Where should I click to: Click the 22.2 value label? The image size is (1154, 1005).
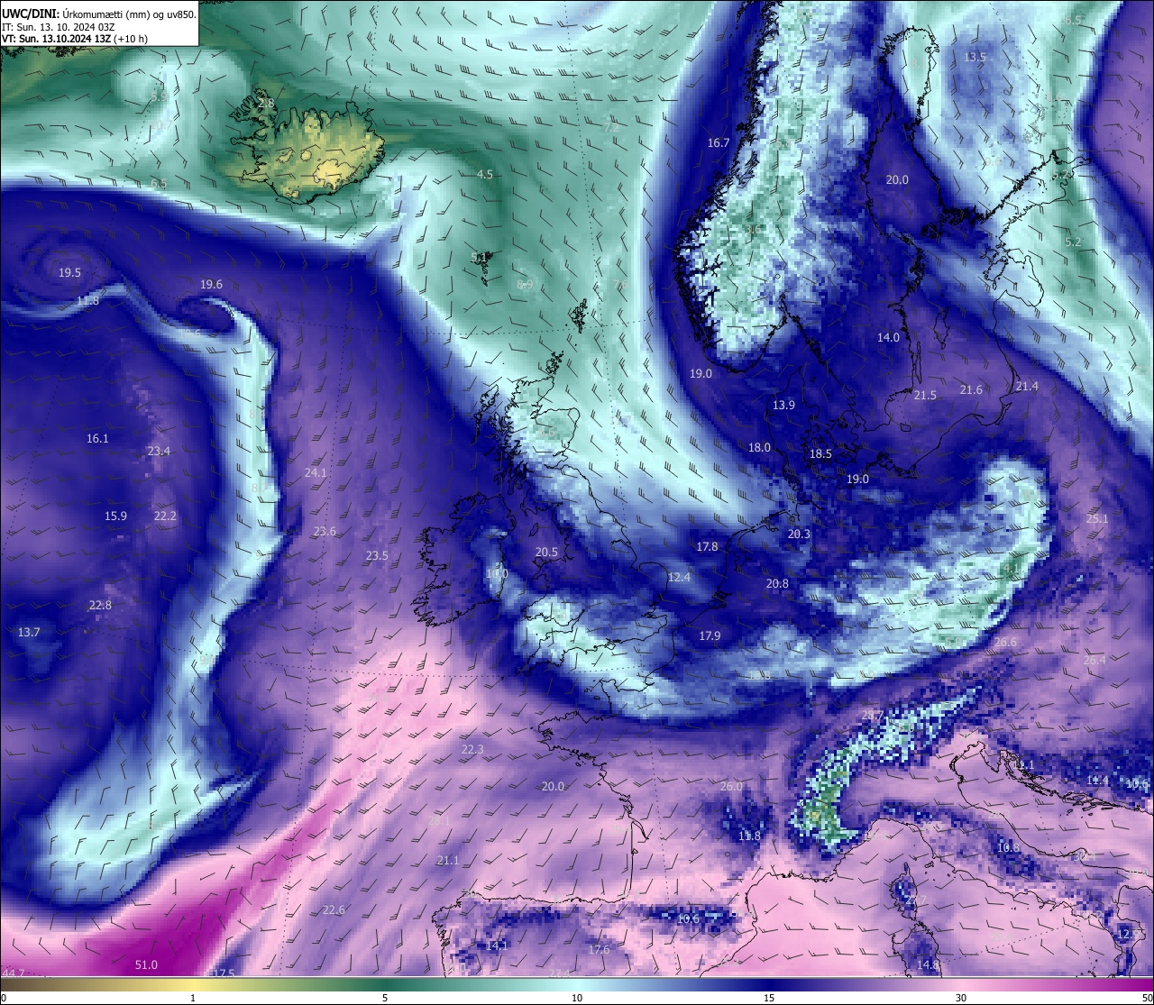[165, 516]
